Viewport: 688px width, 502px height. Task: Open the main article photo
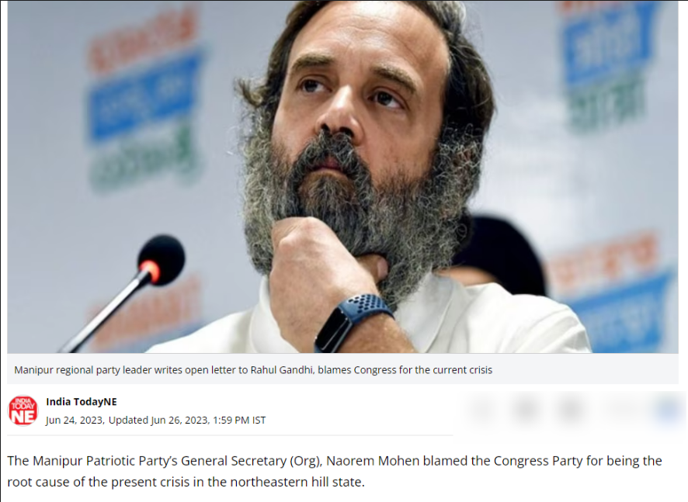click(342, 177)
